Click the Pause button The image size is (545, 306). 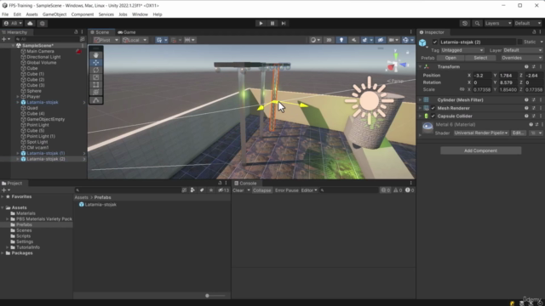tap(272, 23)
